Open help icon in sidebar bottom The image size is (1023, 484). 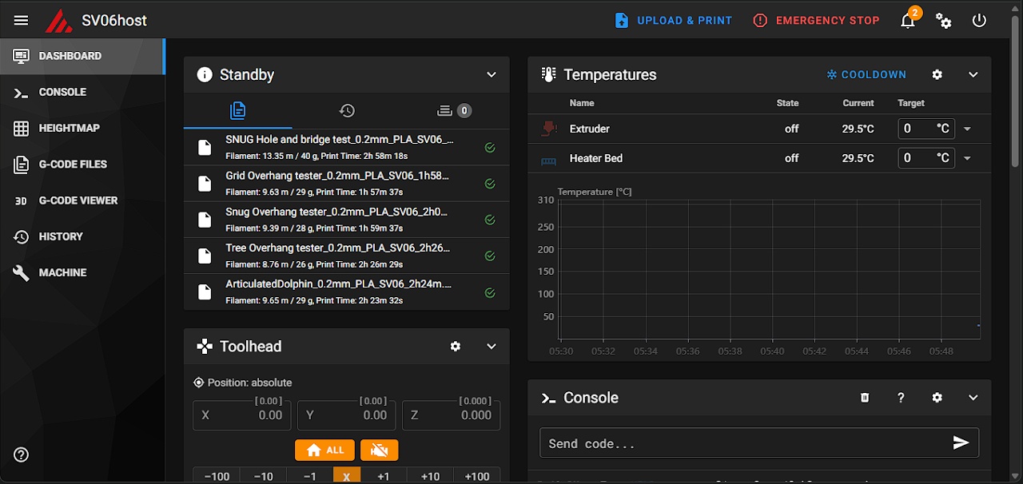point(22,454)
